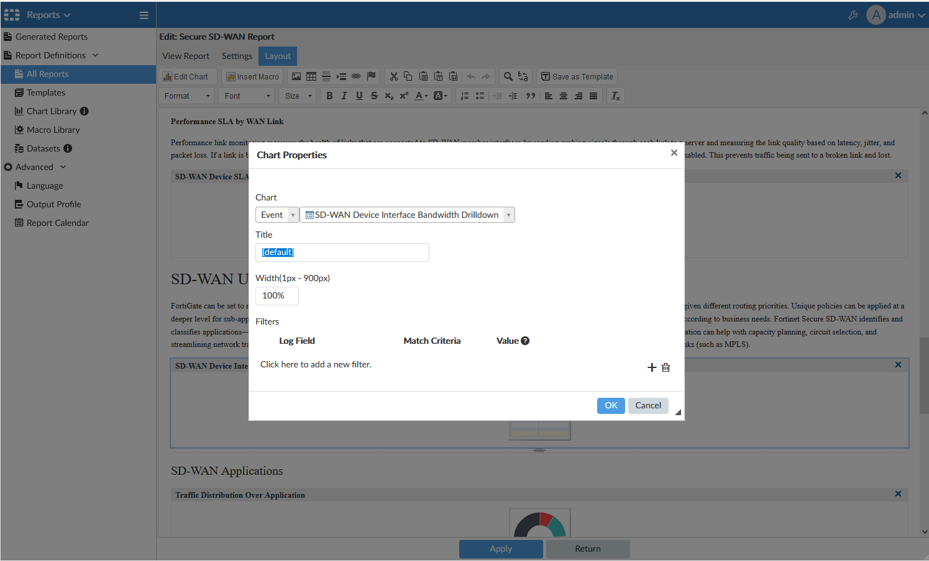Insert a table from the toolbar
Image resolution: width=929 pixels, height=561 pixels.
coord(311,76)
